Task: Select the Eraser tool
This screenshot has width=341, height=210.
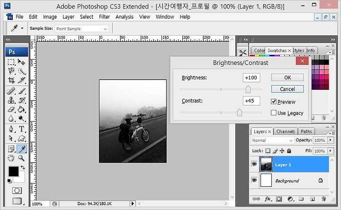Action: click(x=11, y=109)
